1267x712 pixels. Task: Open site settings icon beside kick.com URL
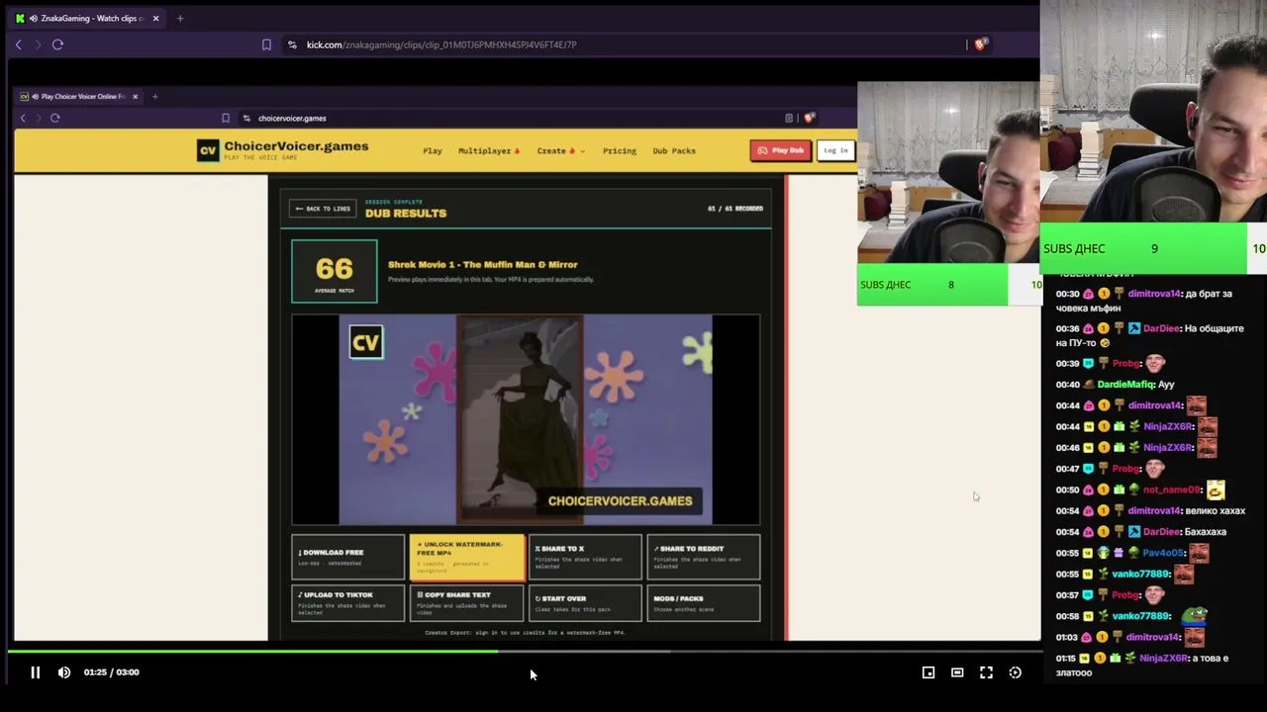[x=291, y=44]
